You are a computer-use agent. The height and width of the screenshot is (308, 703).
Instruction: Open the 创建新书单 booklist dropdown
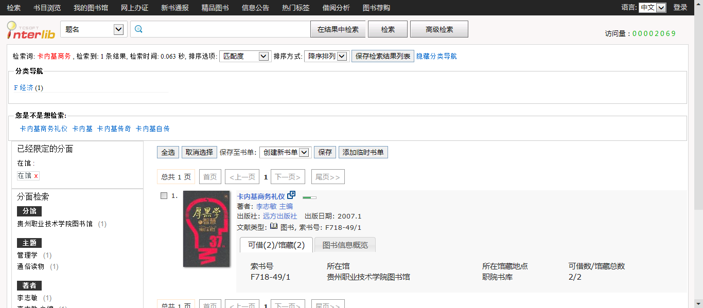[285, 152]
